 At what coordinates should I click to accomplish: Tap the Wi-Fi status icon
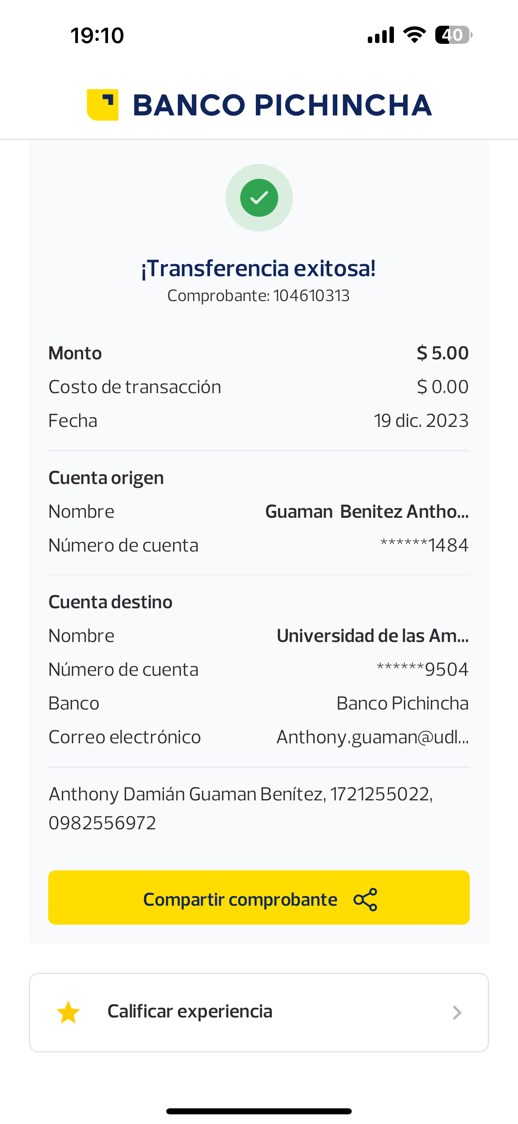[x=414, y=35]
